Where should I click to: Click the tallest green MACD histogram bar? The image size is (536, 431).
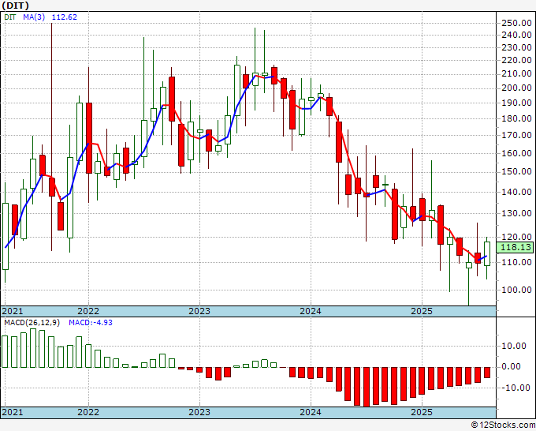click(33, 348)
